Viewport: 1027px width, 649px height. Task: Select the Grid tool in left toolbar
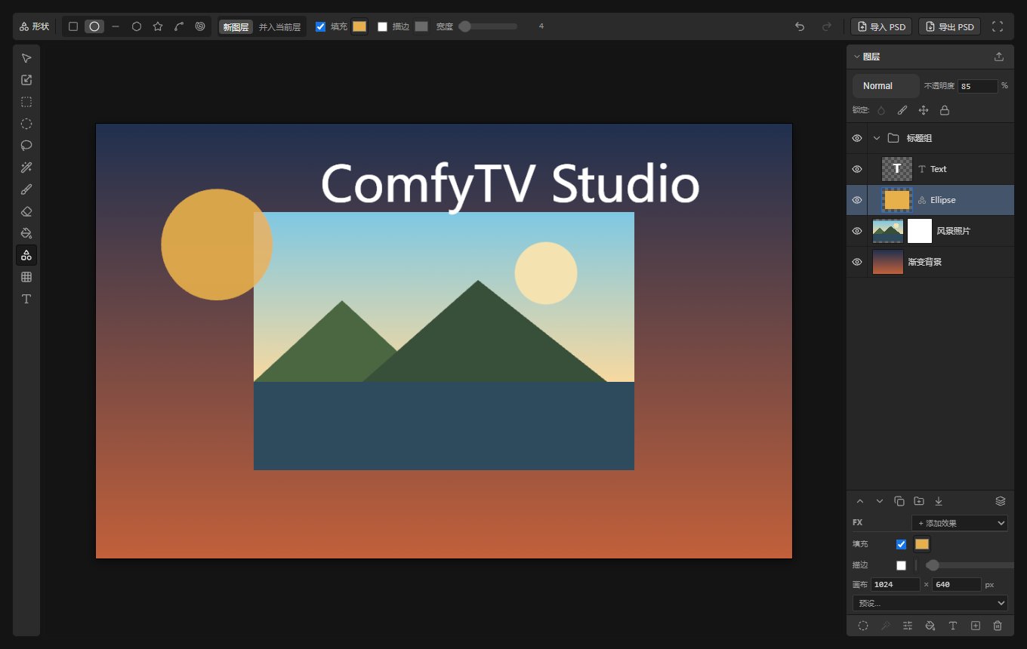26,277
